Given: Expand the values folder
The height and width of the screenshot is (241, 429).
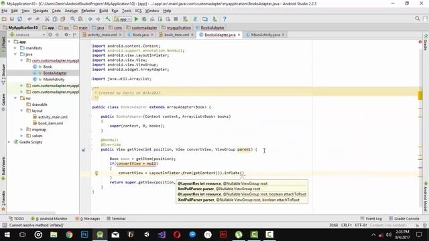Looking at the screenshot, I should point(21,136).
